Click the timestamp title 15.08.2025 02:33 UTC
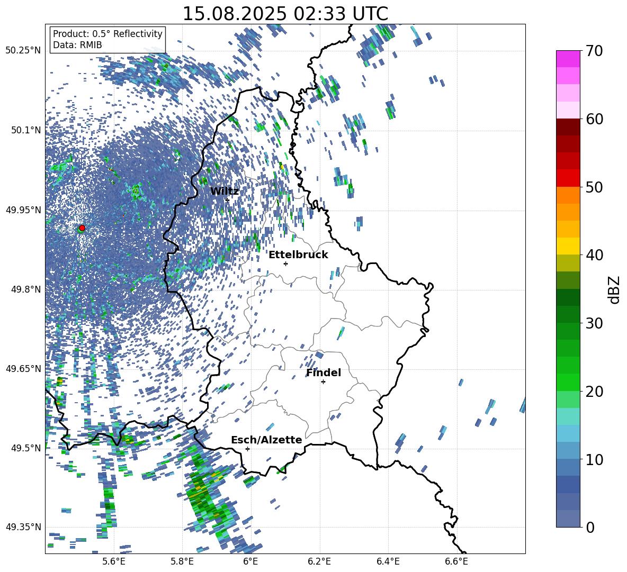 285,14
